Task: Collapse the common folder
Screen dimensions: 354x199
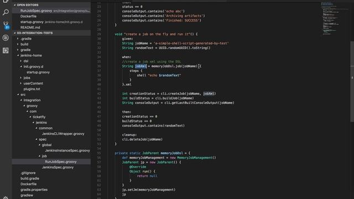Action: (x=45, y=128)
